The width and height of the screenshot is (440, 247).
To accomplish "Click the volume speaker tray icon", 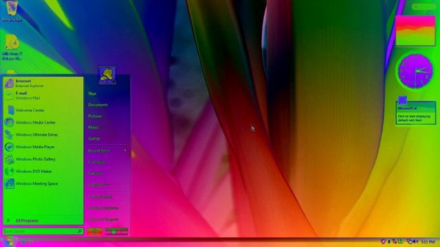I will (x=415, y=242).
